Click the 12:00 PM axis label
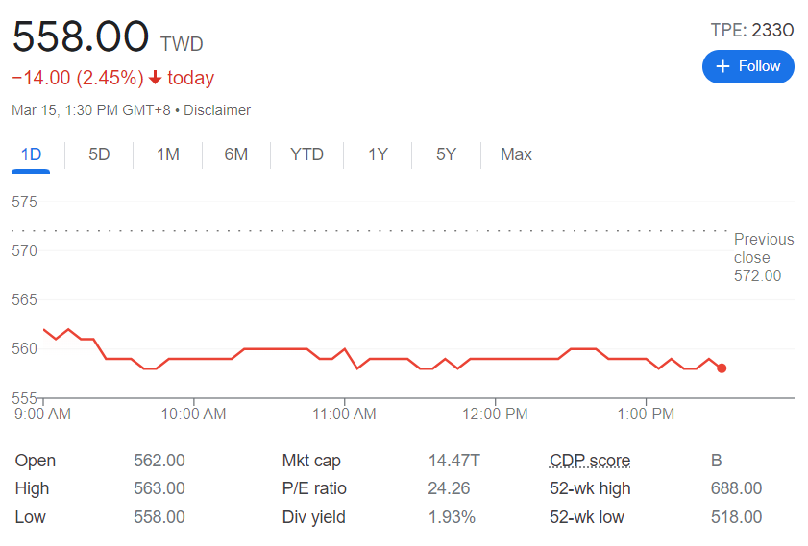808x546 pixels. tap(495, 415)
